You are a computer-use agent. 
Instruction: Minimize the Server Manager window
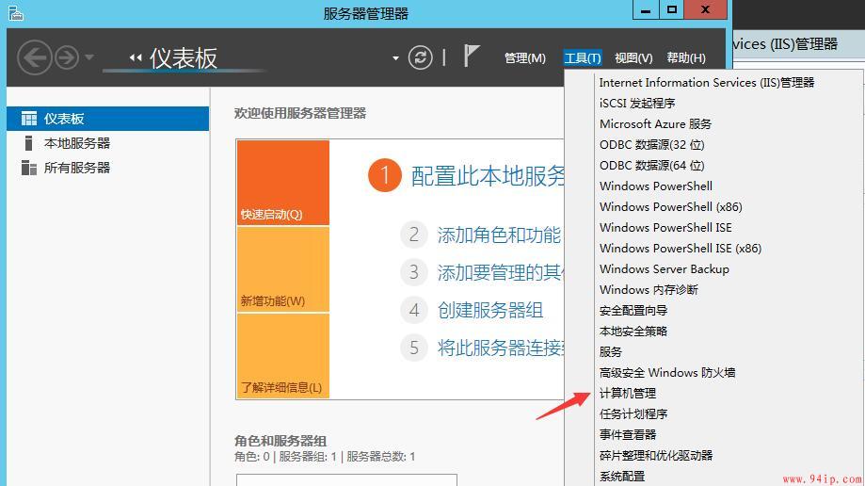(646, 10)
